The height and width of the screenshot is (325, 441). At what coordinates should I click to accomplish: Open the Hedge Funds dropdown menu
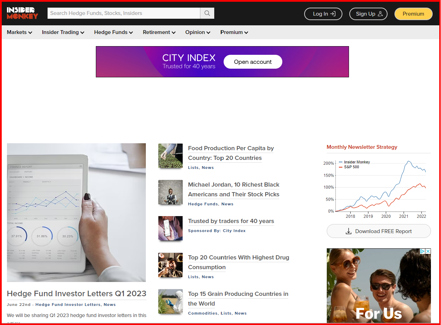(x=113, y=32)
